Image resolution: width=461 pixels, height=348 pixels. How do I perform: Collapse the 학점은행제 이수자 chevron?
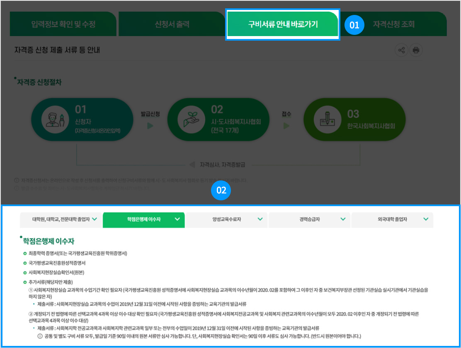point(177,219)
